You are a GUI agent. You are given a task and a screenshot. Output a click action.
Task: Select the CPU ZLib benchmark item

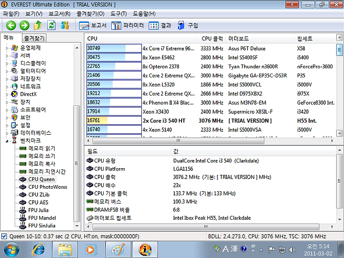click(34, 194)
